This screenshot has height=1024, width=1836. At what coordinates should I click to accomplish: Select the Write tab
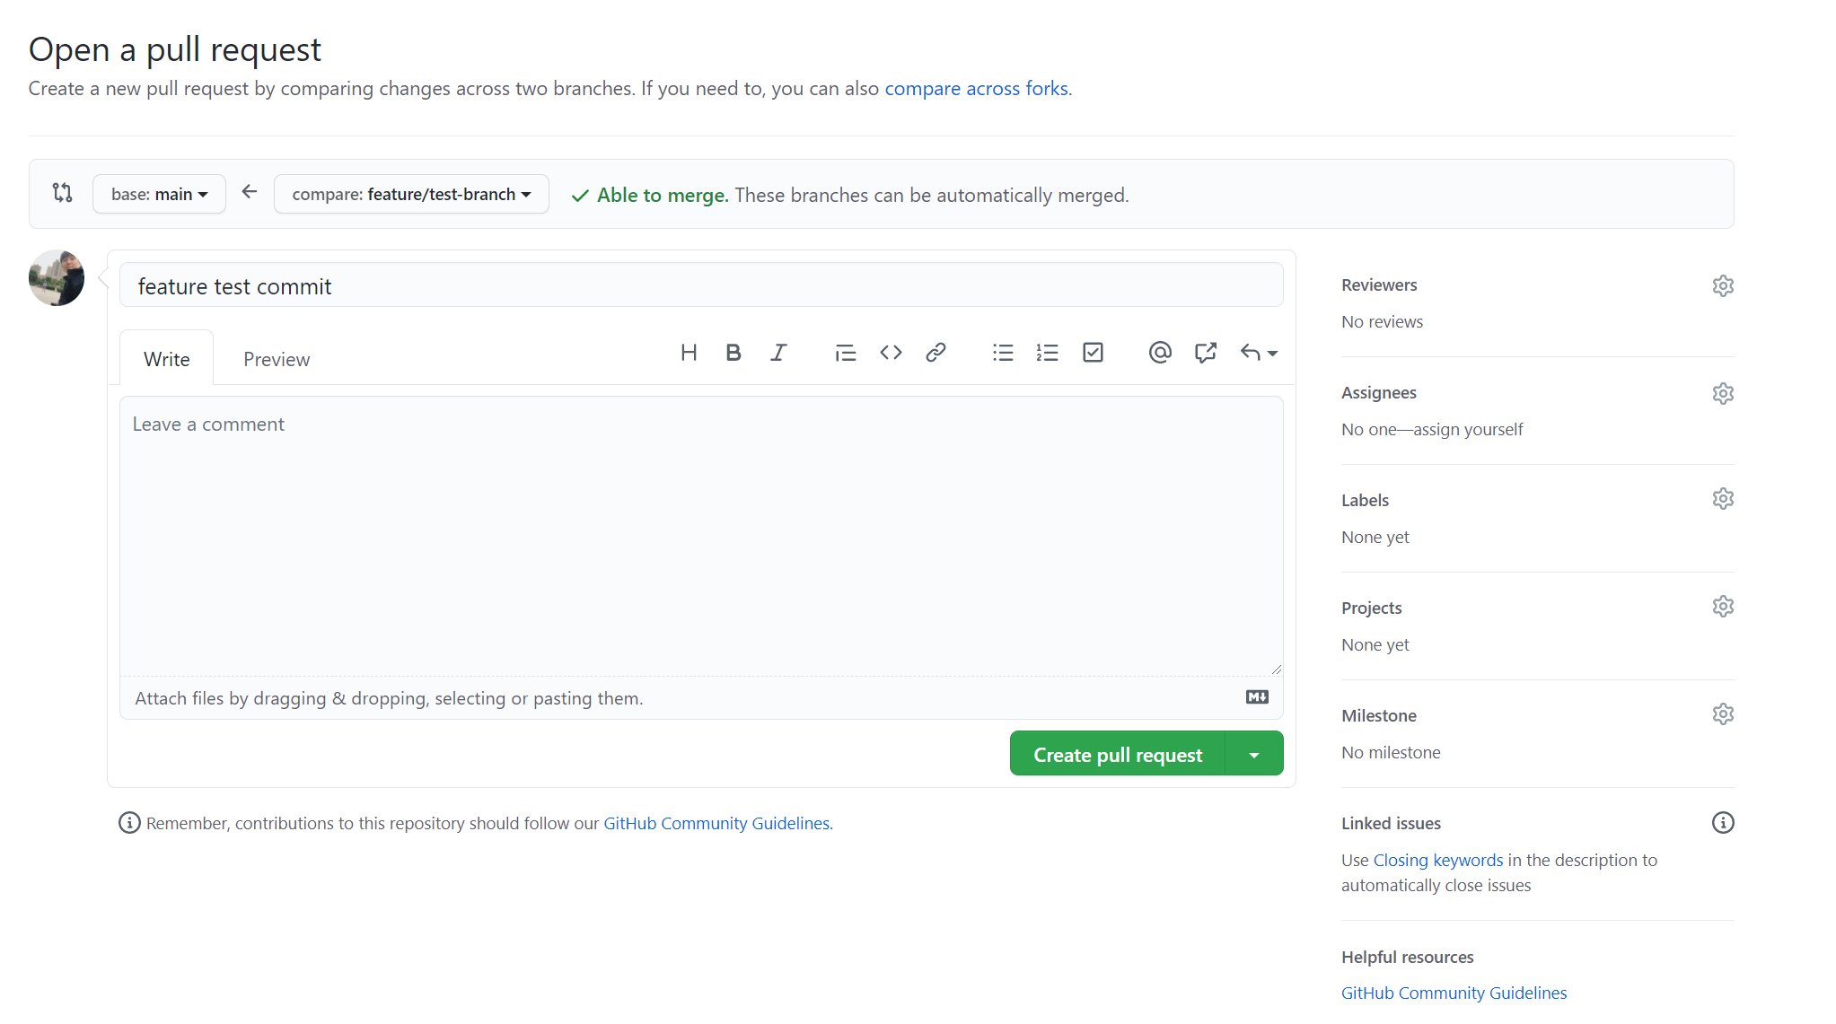(x=167, y=359)
